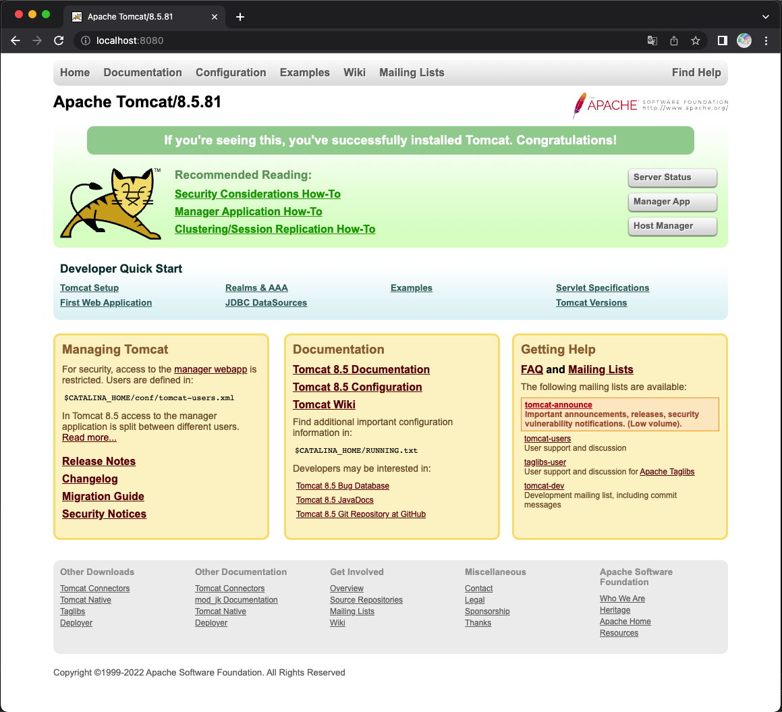Open the taglibs-user mailing list
This screenshot has width=782, height=712.
click(x=545, y=462)
